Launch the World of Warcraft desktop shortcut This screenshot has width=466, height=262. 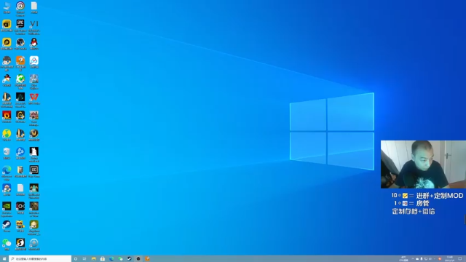(34, 135)
